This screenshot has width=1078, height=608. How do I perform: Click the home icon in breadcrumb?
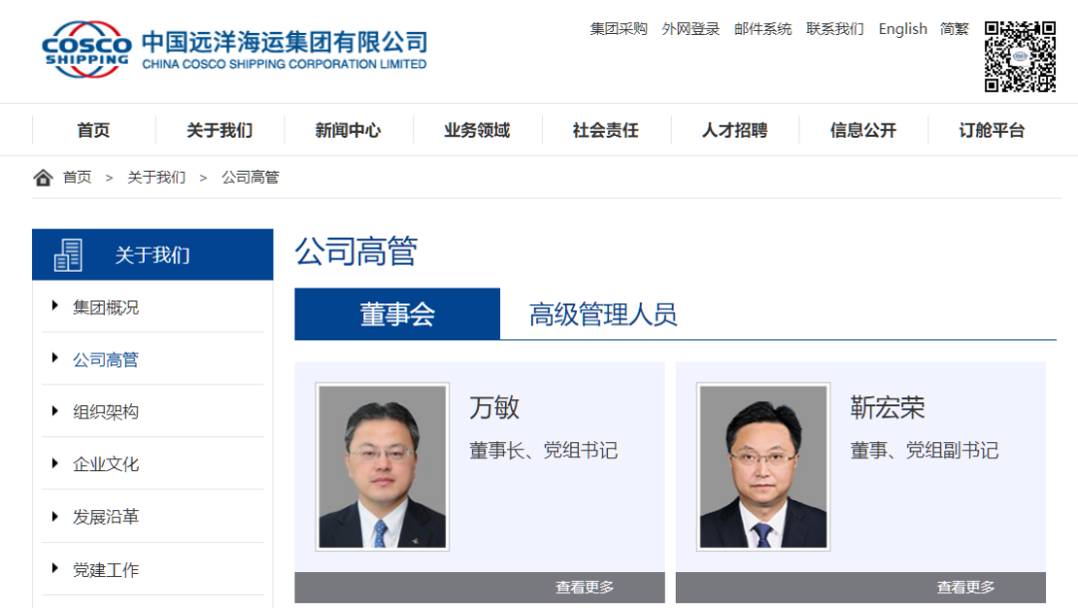pos(43,178)
